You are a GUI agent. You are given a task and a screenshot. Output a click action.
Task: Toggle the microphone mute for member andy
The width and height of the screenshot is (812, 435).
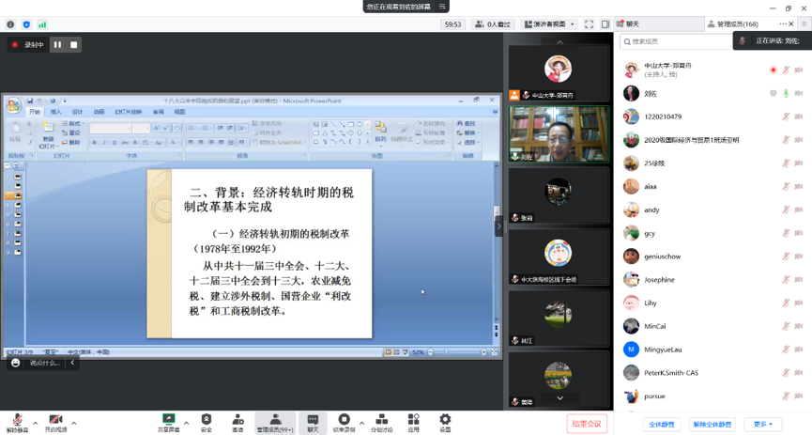pos(786,210)
